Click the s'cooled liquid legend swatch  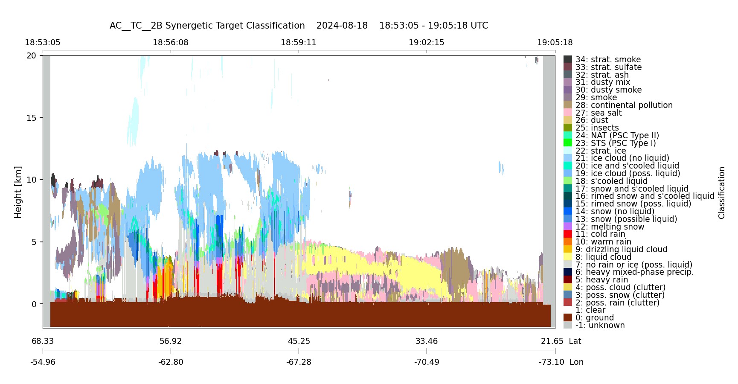[567, 181]
